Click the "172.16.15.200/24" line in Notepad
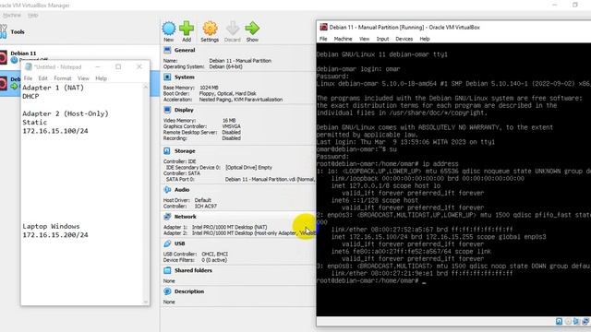This screenshot has height=332, width=591. [x=55, y=235]
